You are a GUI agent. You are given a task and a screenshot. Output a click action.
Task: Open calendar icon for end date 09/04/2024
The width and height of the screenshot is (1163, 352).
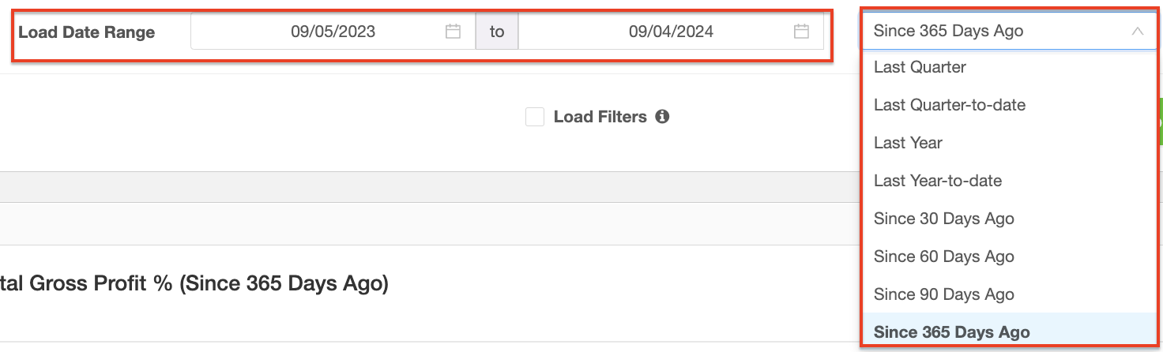801,32
